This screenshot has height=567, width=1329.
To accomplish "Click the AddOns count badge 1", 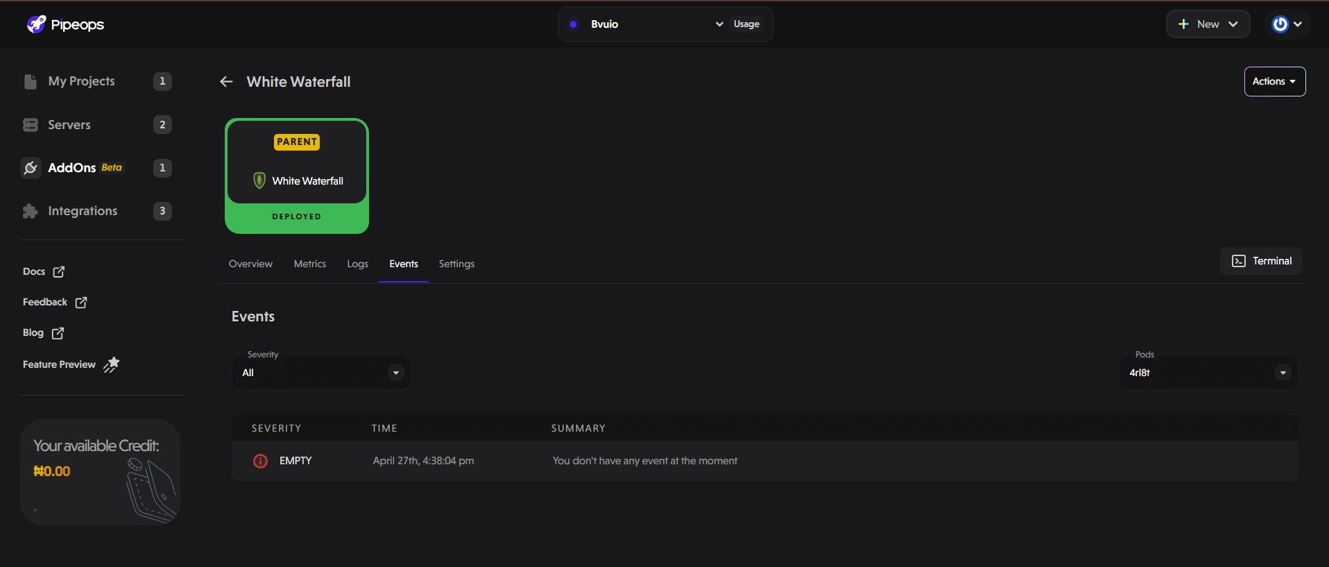I will [162, 168].
